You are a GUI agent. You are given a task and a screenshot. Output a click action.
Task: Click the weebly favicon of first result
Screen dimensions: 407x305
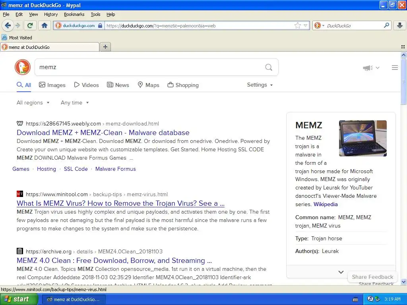[x=20, y=124]
